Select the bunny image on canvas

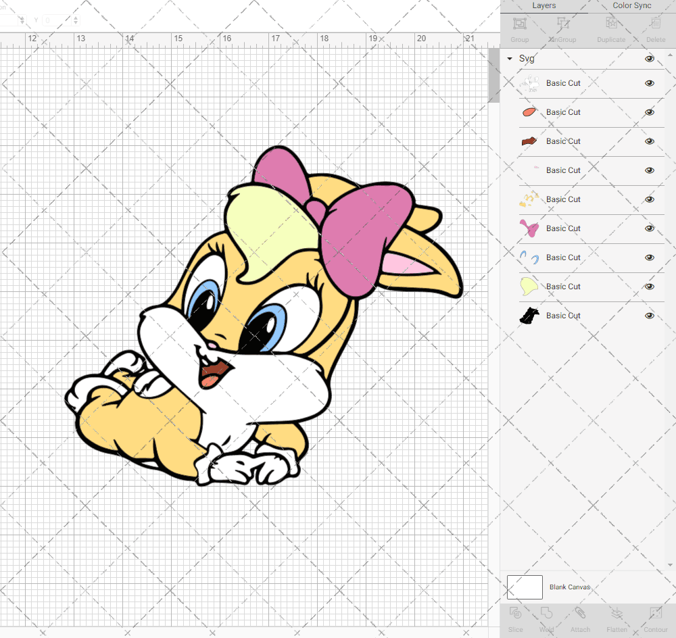tap(264, 316)
